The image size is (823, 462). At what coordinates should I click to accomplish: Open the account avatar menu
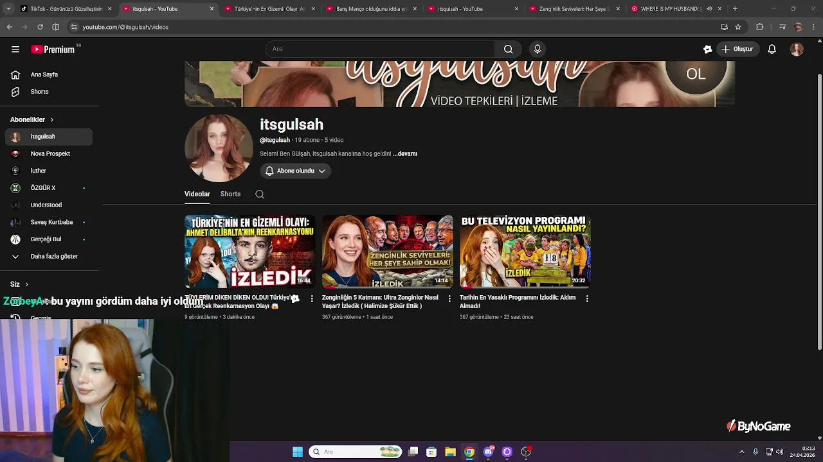point(797,49)
